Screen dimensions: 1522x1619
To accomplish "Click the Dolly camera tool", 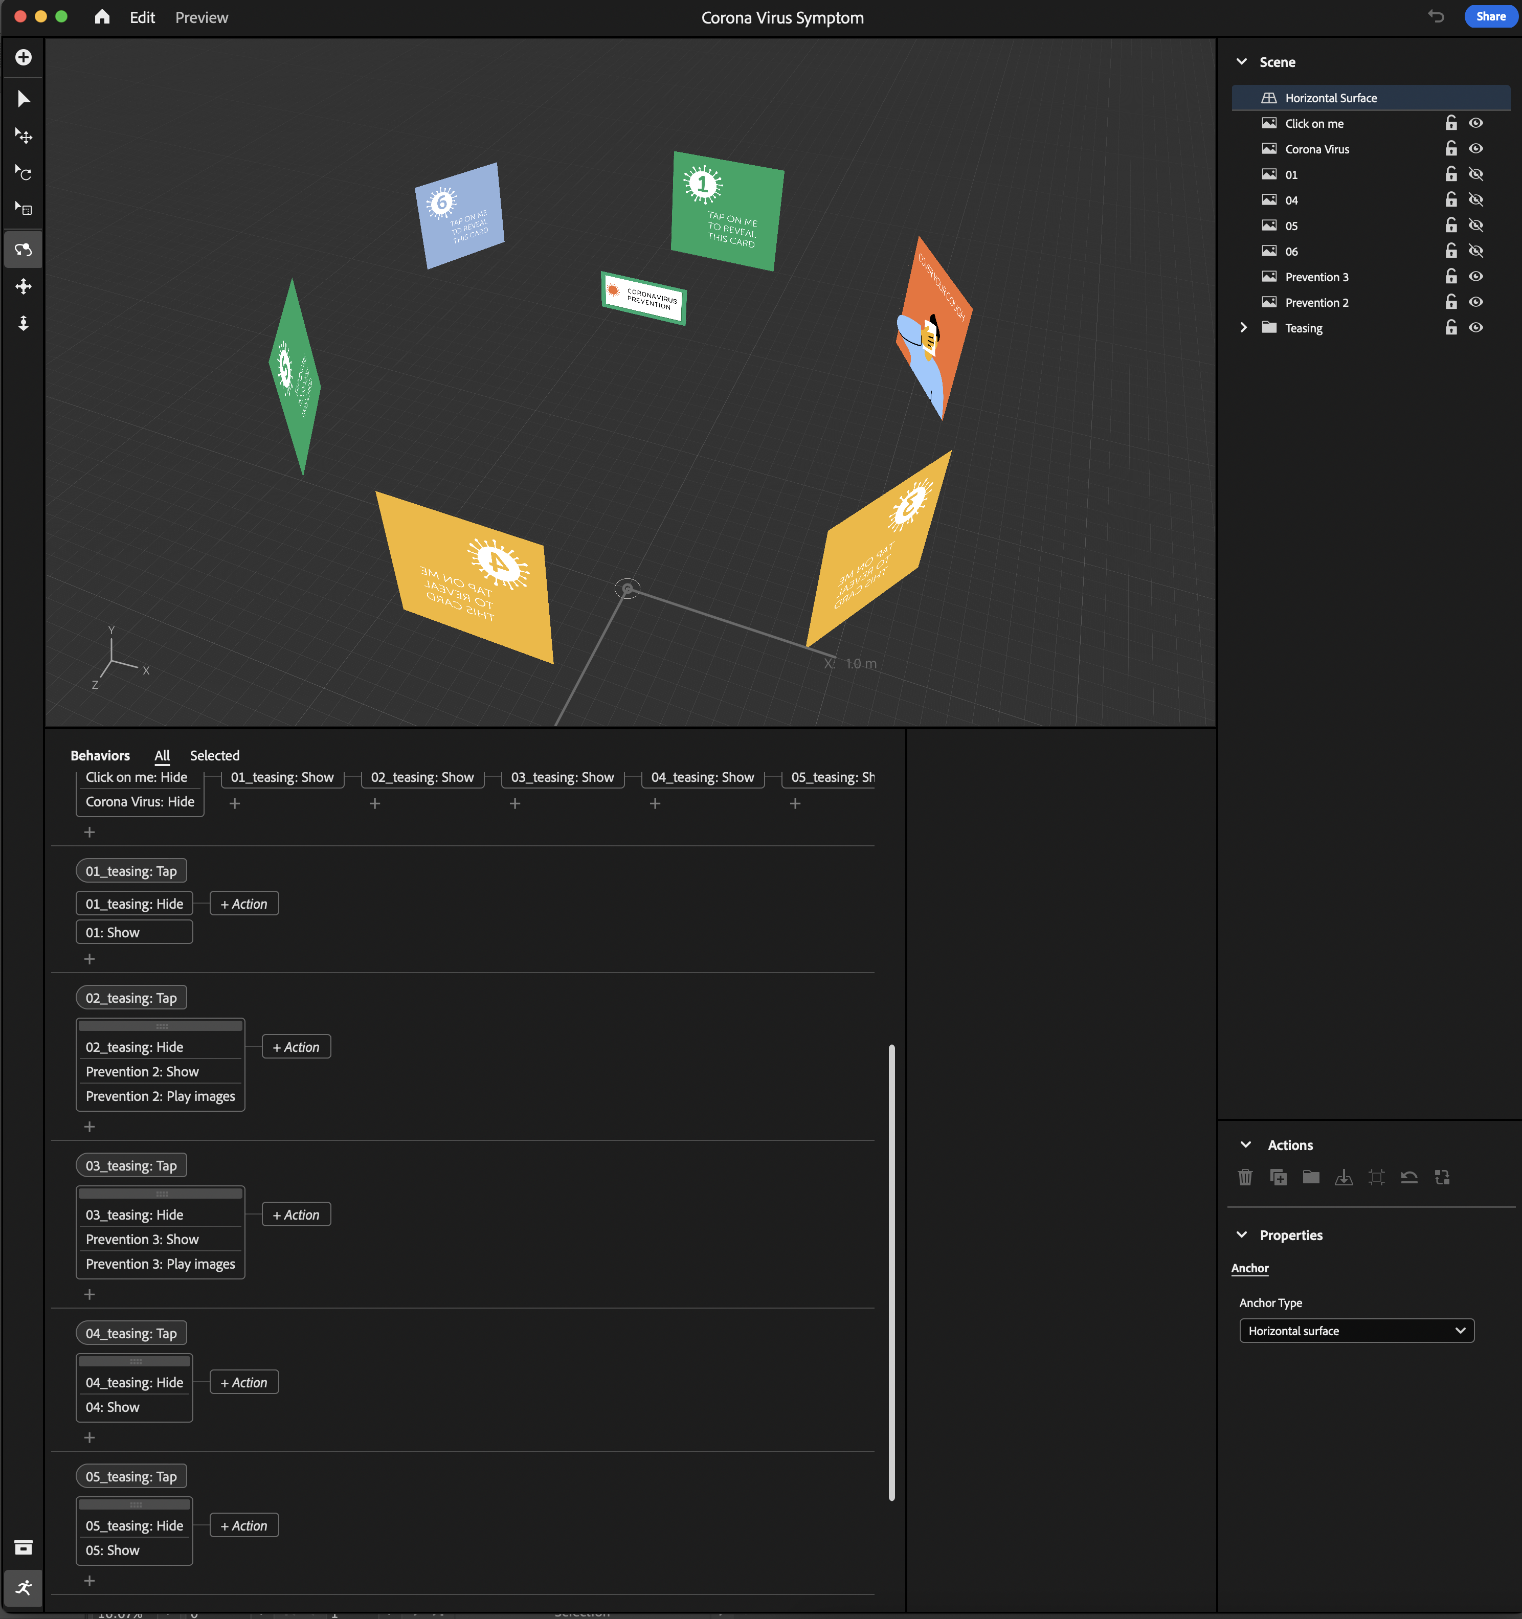I will pos(24,323).
